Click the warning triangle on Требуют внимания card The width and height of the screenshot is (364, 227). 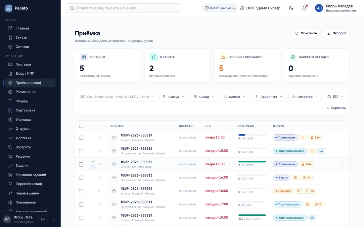click(x=223, y=57)
